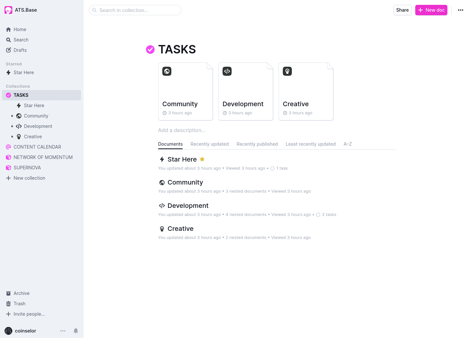Open the CONTENT CALENDAR collection

point(37,147)
